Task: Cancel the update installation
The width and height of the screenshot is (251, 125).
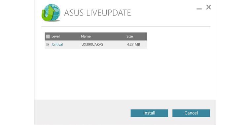Action: pyautogui.click(x=191, y=113)
